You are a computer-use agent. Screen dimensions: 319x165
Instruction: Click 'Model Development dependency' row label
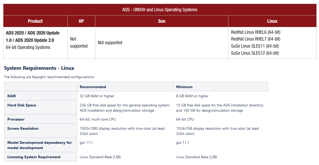coord(40,145)
